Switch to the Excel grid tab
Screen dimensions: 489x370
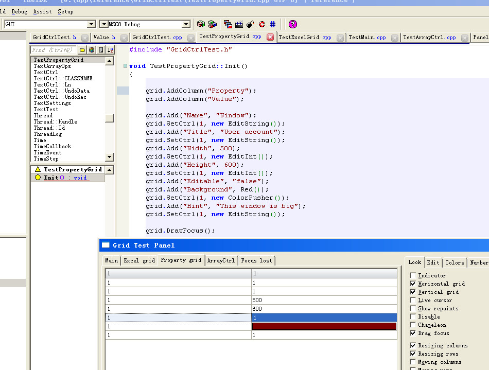pos(139,260)
